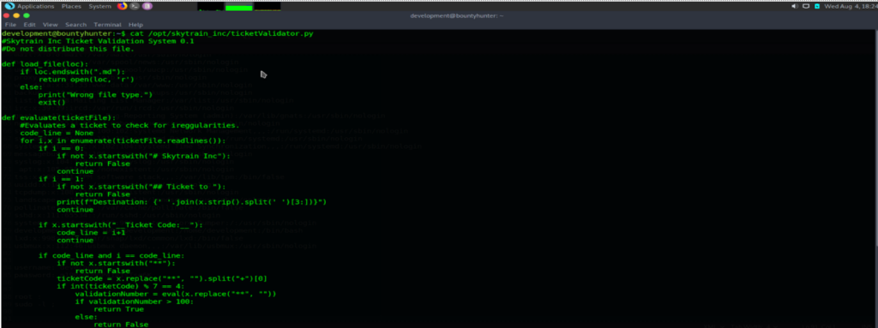The image size is (878, 328).
Task: Open the terminal Help menu
Action: 135,25
